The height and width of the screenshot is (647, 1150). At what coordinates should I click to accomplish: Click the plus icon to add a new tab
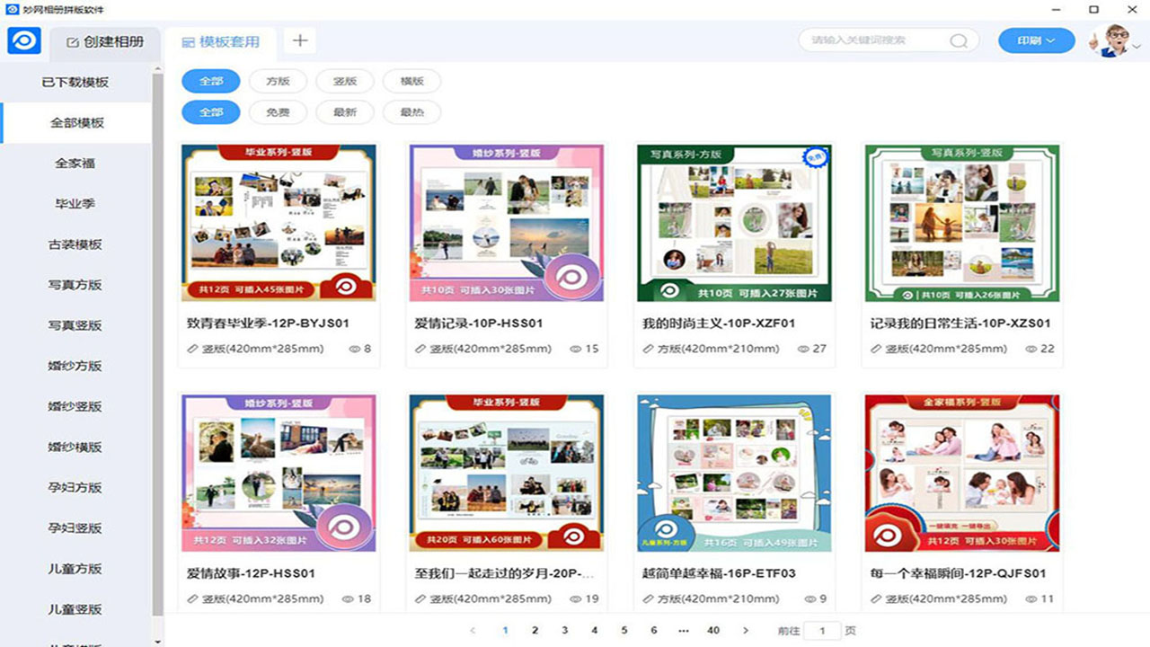click(x=299, y=40)
